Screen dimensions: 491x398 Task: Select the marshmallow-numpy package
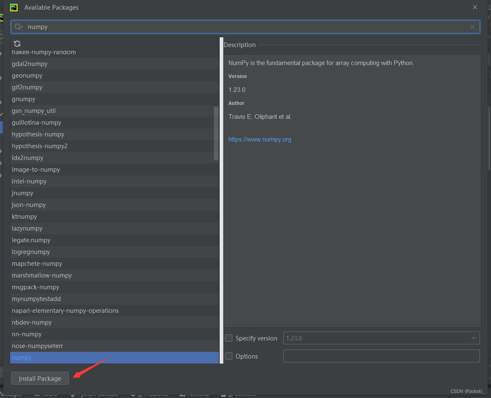114,275
